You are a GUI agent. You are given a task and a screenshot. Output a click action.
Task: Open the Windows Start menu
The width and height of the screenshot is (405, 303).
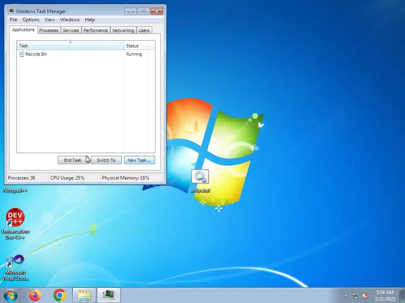(x=11, y=295)
